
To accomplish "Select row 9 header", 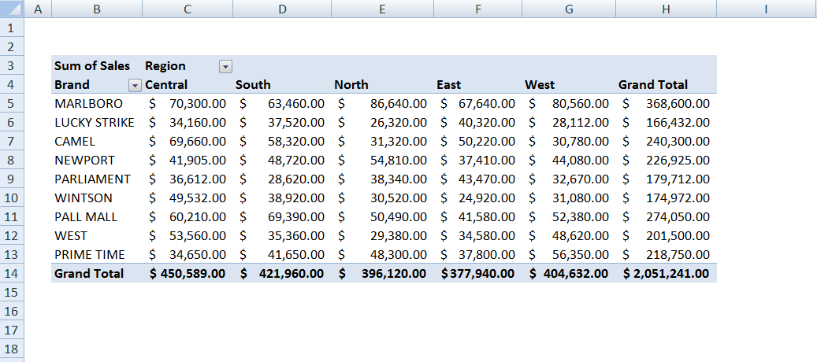I will (12, 179).
